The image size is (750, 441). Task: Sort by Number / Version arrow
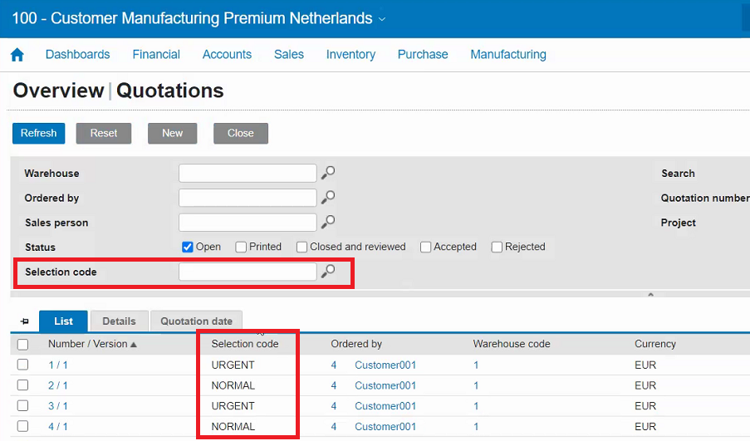coord(134,345)
